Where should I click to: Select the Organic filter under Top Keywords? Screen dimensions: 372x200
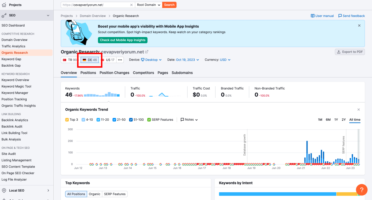tap(95, 194)
